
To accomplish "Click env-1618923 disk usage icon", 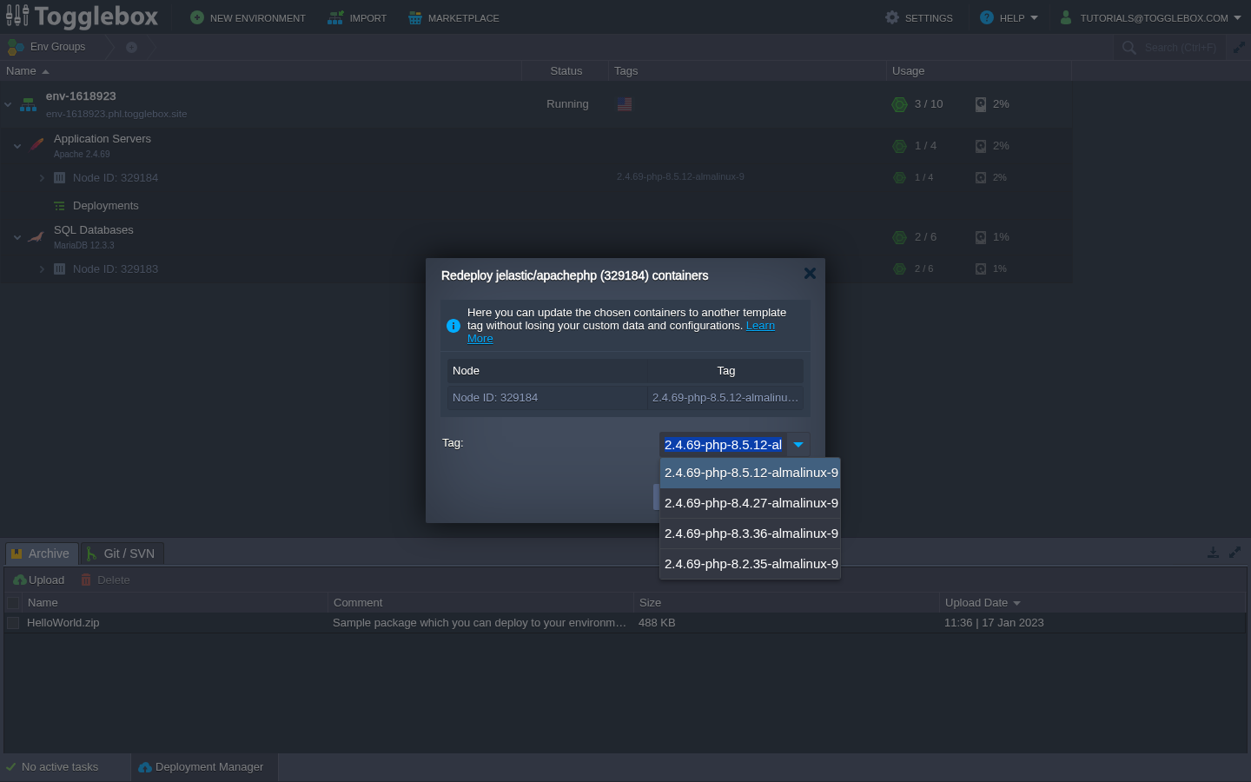I will tap(981, 104).
